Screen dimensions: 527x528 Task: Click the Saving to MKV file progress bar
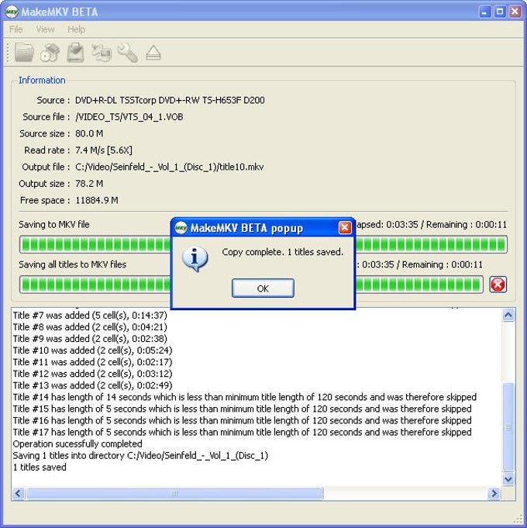263,244
